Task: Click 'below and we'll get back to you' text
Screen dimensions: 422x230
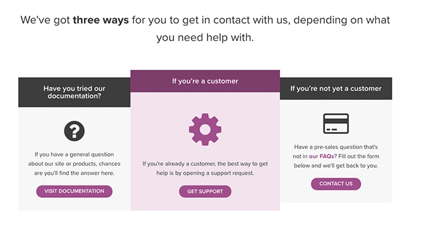Action: pyautogui.click(x=336, y=166)
